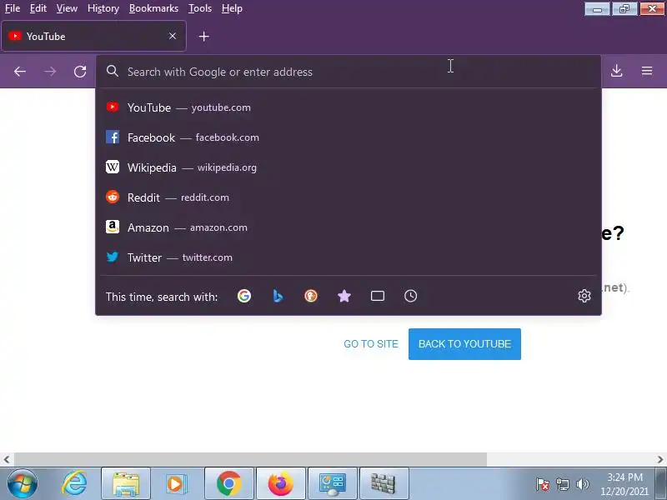The height and width of the screenshot is (500, 667).
Task: Click the network tray icon
Action: click(562, 484)
